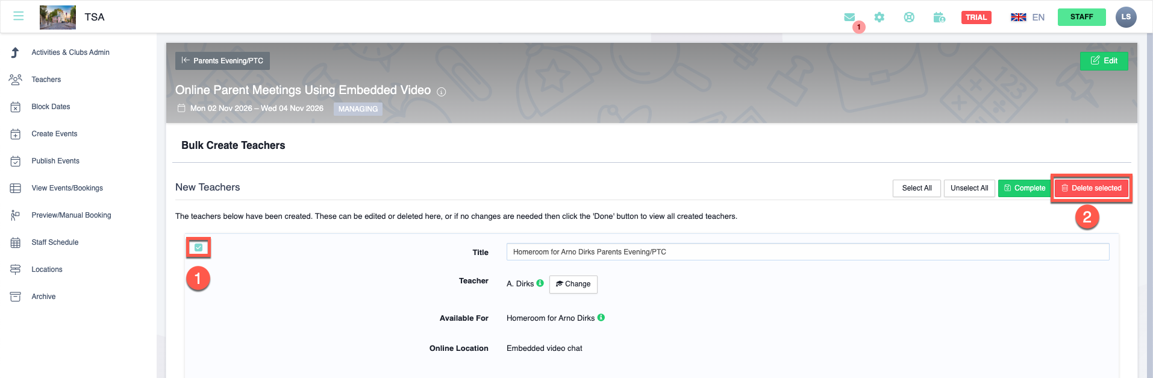Switch role using the STAFF button
This screenshot has height=378, width=1153.
[1081, 17]
